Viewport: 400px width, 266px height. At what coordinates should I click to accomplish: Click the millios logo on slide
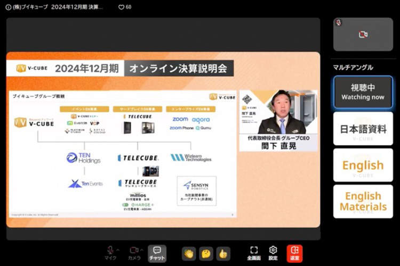pos(138,195)
